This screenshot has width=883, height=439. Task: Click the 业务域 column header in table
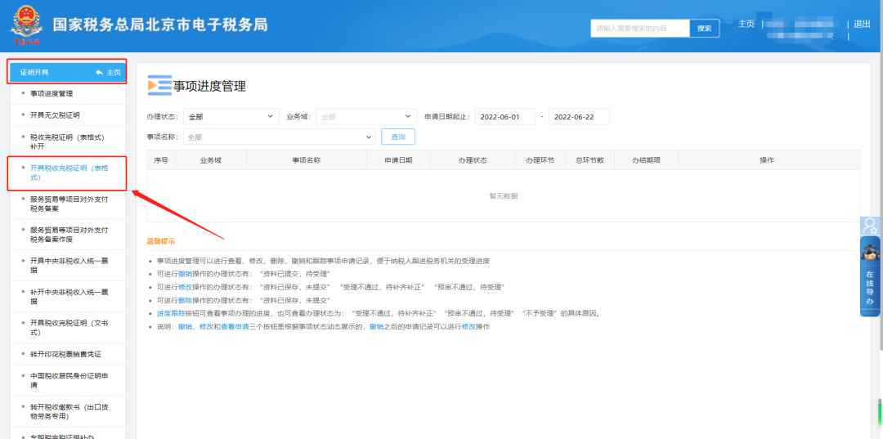click(x=211, y=160)
